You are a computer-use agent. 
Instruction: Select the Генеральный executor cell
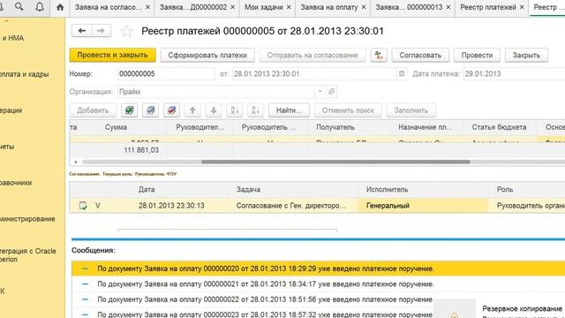pos(423,206)
